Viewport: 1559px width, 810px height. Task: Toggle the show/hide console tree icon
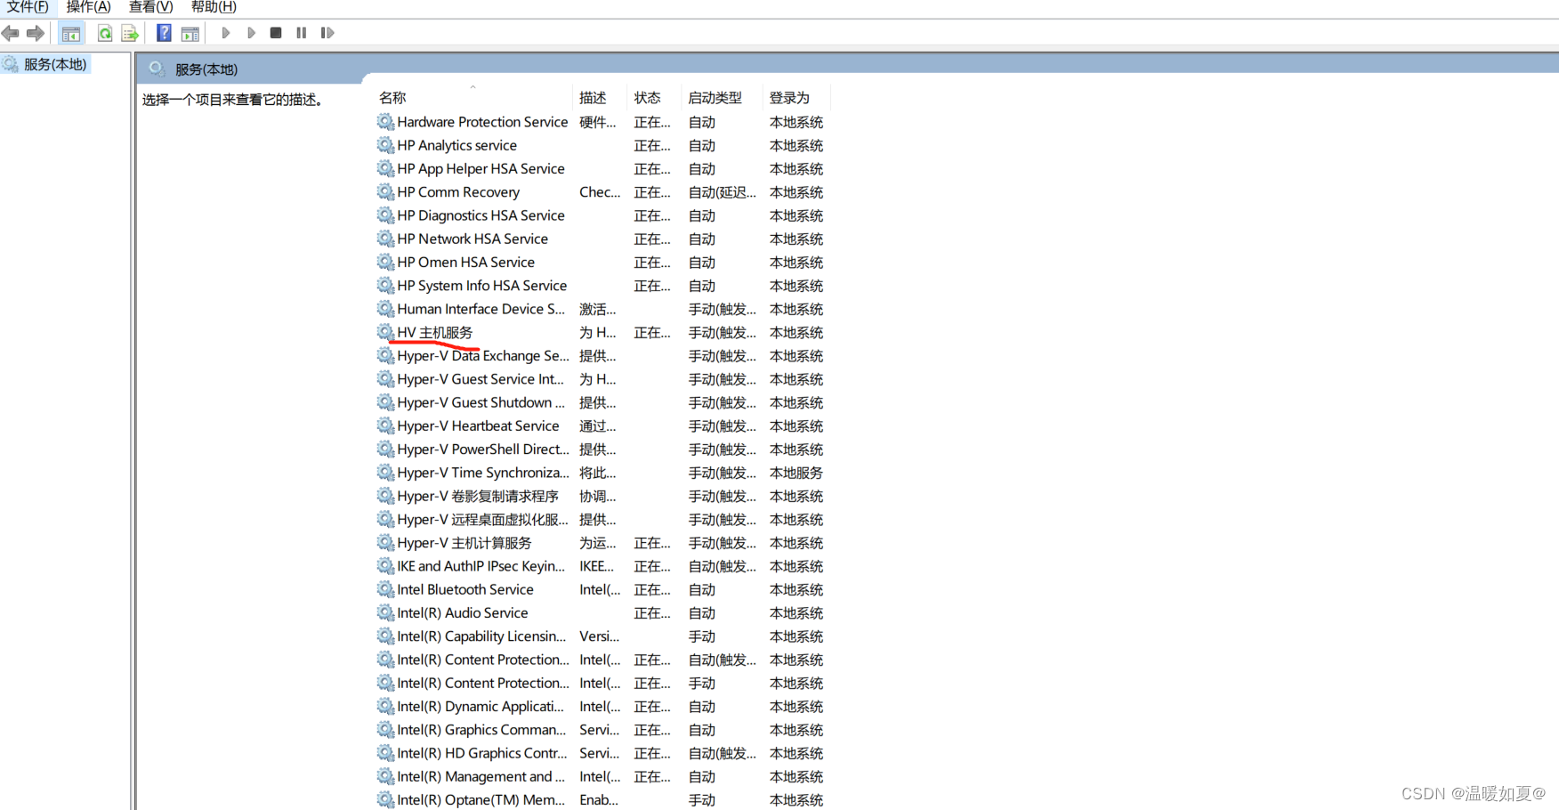(x=71, y=34)
